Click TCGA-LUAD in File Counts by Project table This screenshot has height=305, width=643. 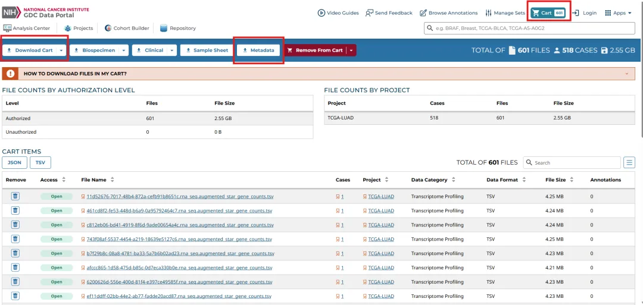pos(342,118)
